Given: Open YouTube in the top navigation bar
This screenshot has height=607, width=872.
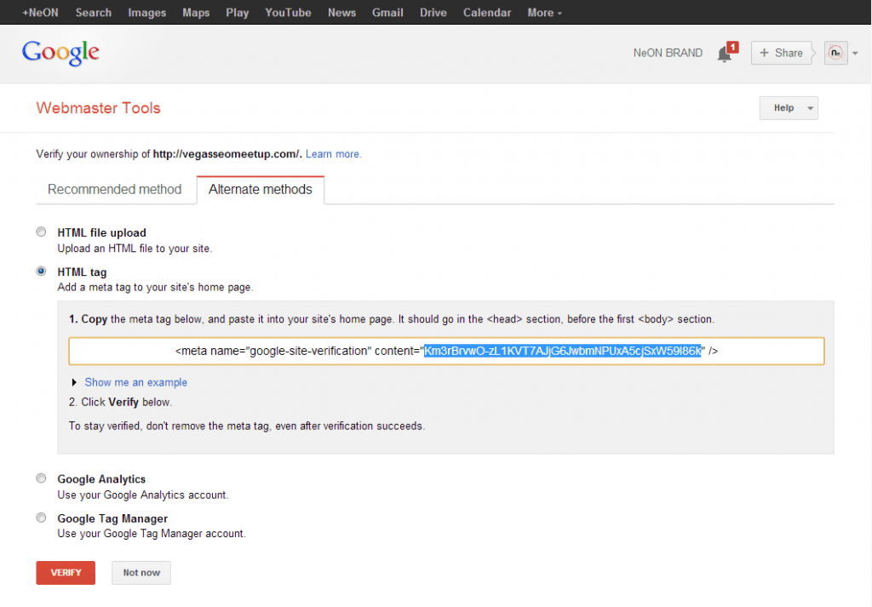Looking at the screenshot, I should [288, 12].
